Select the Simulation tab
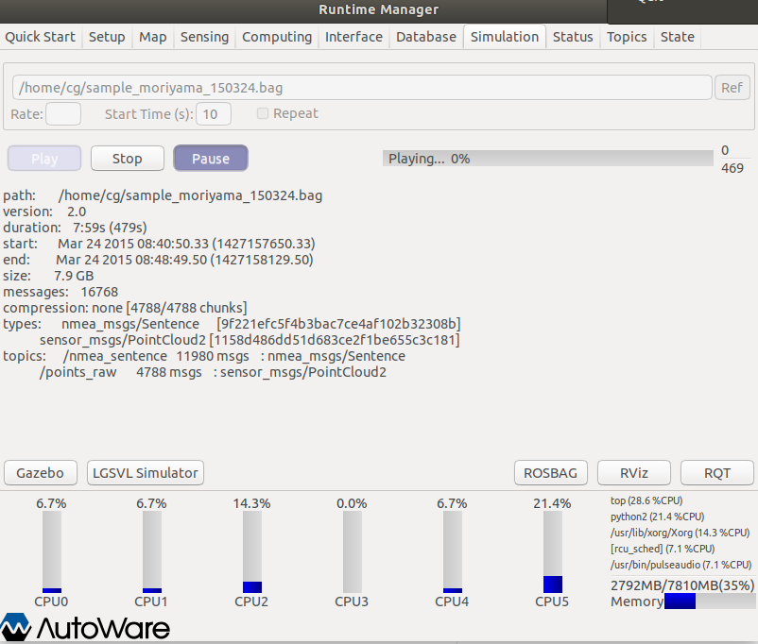The height and width of the screenshot is (644, 758). pyautogui.click(x=505, y=37)
